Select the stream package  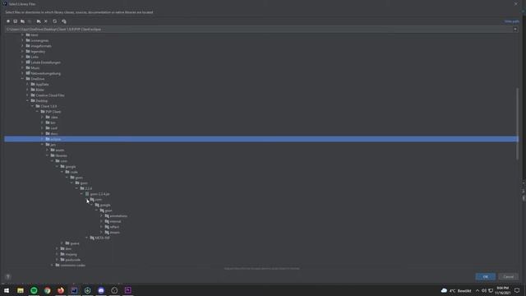point(114,232)
